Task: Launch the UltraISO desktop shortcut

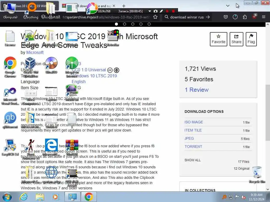Action: 51,65
